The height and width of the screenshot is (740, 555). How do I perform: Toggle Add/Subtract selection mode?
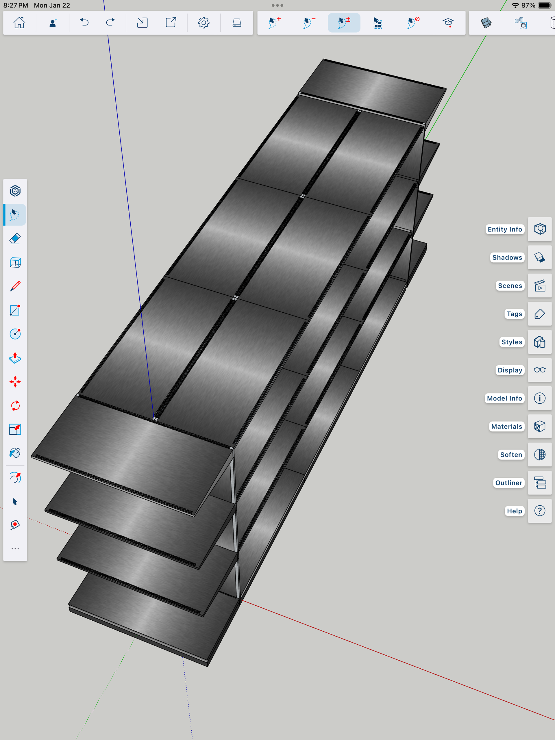click(x=344, y=23)
